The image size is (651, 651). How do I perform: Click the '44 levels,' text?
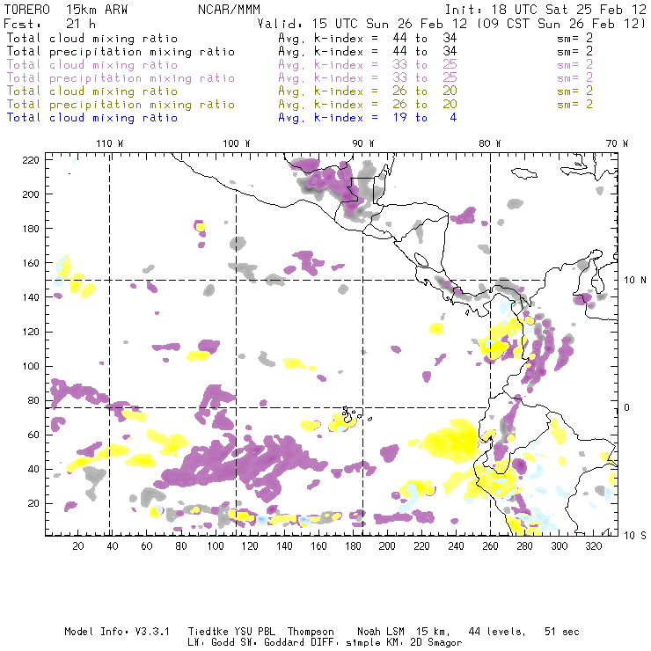[x=497, y=632]
